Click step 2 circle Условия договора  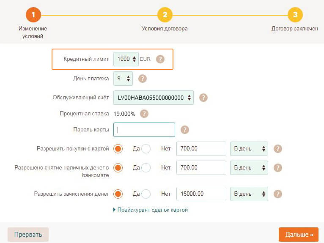click(165, 15)
